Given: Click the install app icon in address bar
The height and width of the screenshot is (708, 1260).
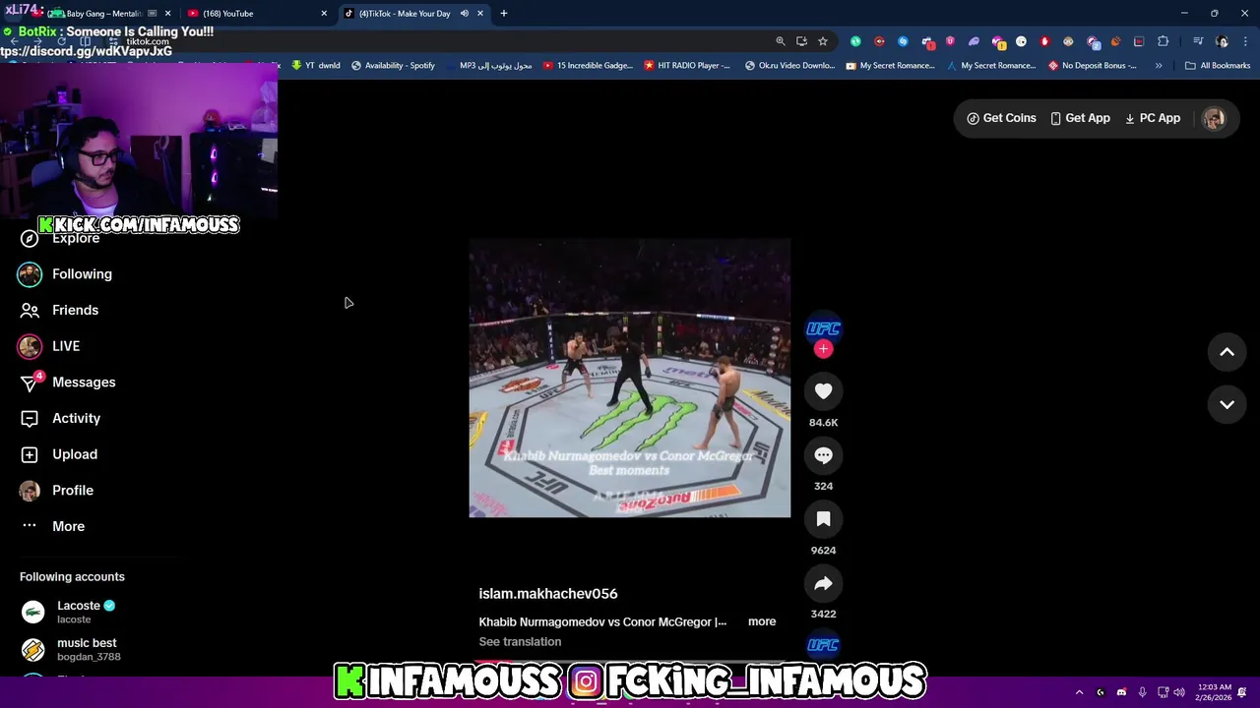Looking at the screenshot, I should tap(801, 41).
